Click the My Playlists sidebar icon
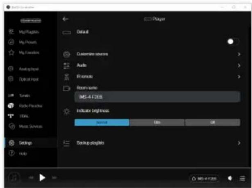This screenshot has width=252, height=188. [x=11, y=32]
